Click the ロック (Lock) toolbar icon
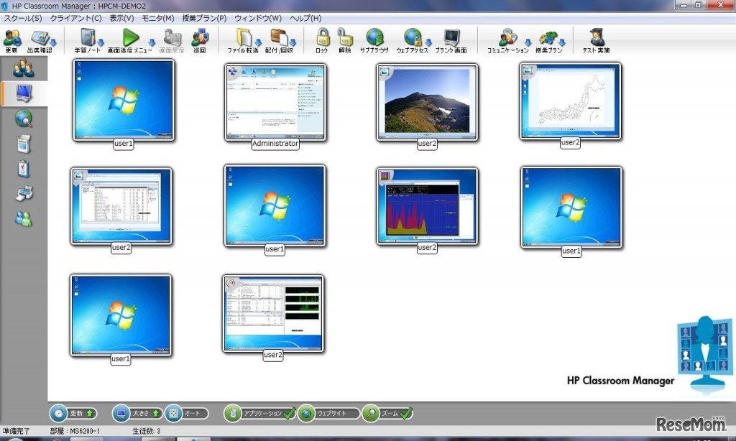 tap(322, 37)
